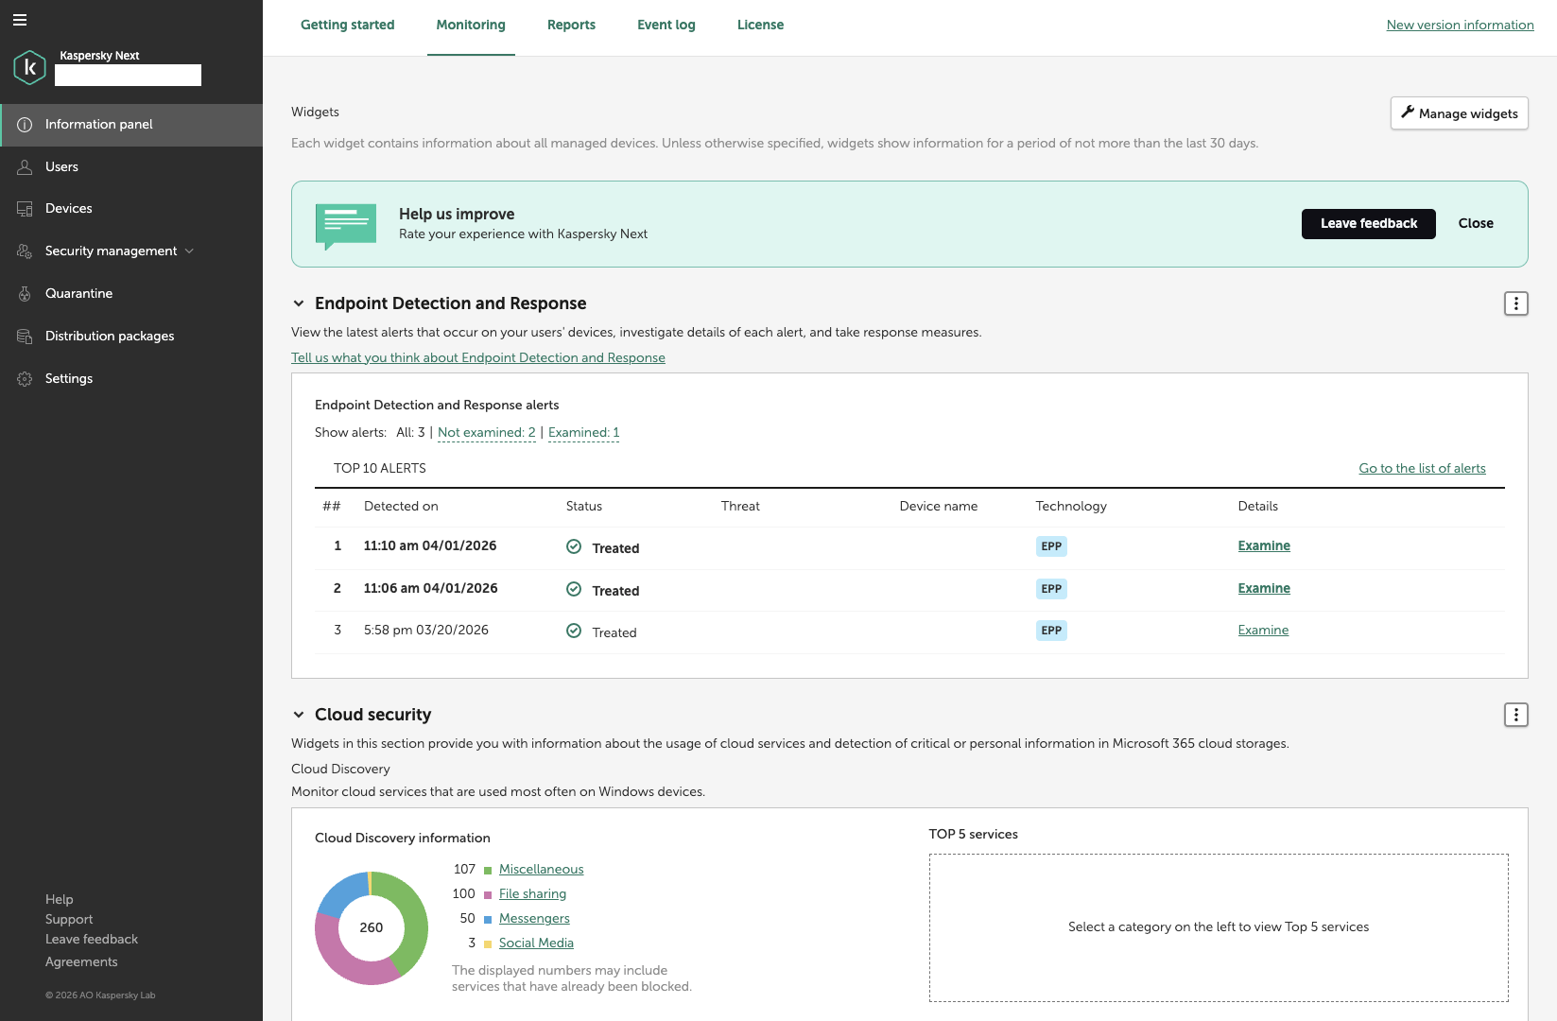Screen dimensions: 1557x1021
Task: Click the Settings gear icon
Action: point(25,379)
